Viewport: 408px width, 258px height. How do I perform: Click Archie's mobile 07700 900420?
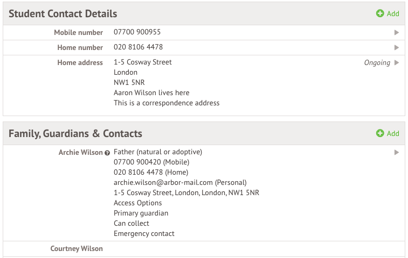(137, 162)
